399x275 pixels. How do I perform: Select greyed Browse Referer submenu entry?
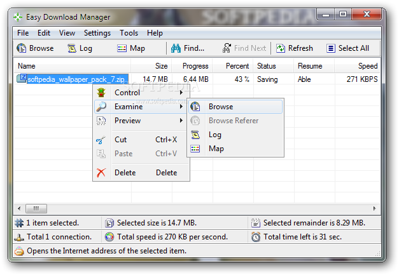[235, 121]
